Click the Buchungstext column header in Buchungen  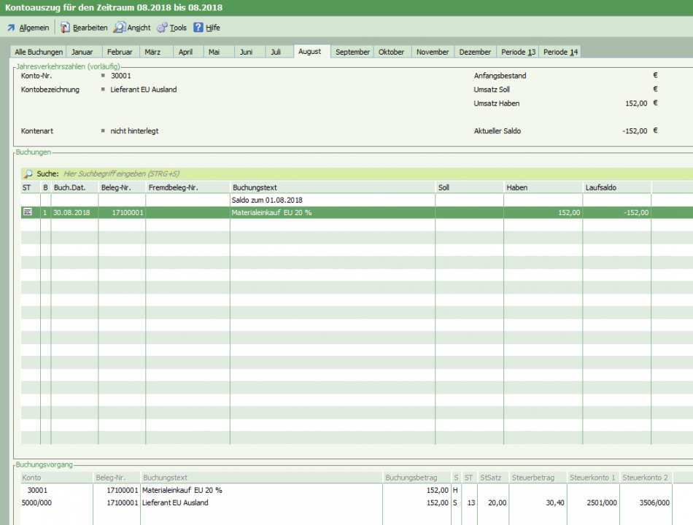pyautogui.click(x=333, y=187)
